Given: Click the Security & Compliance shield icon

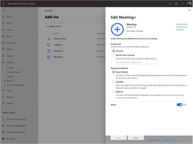Looking at the screenshot, I should tap(4, 119).
